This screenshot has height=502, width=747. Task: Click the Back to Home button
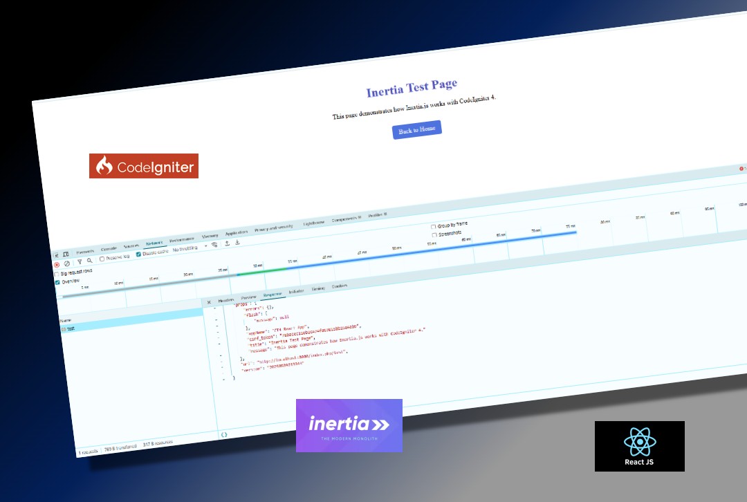pos(416,129)
